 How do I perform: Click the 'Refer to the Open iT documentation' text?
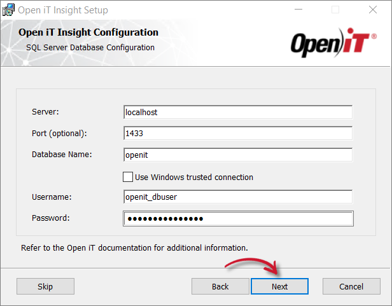[134, 247]
